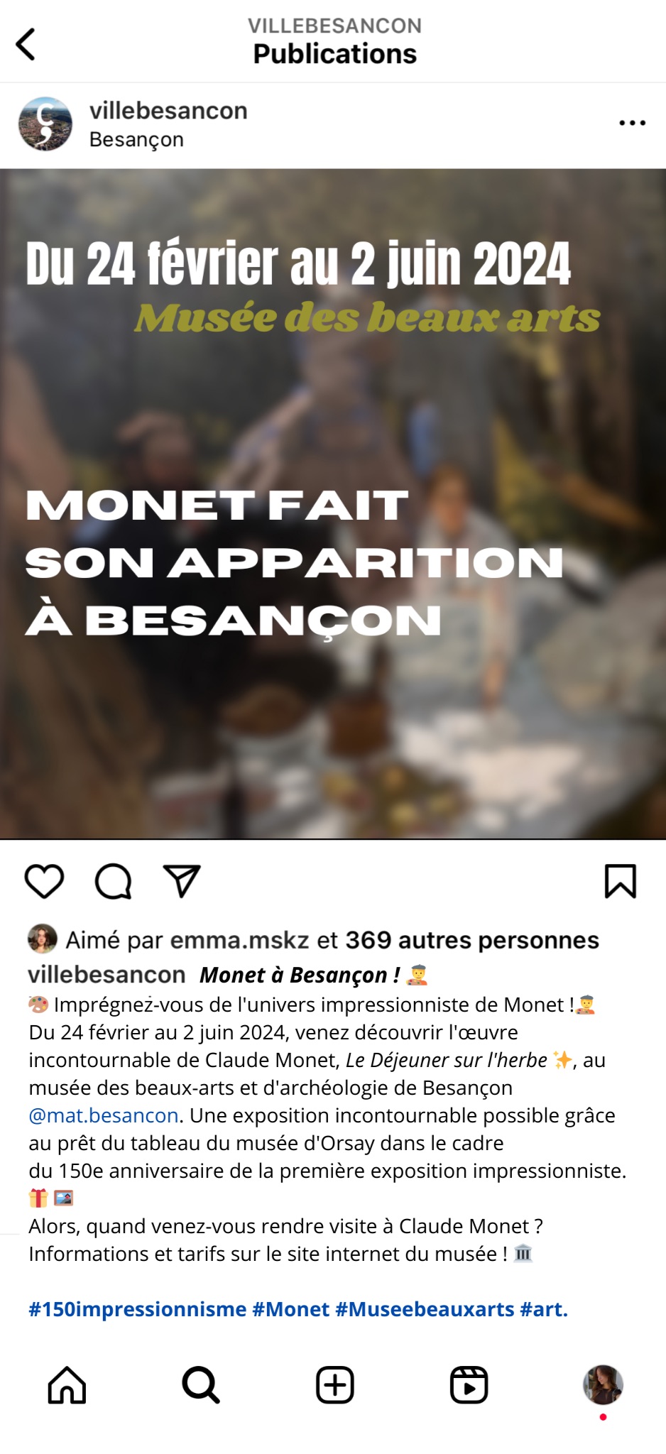Open the @mat.besancon mention
The image size is (666, 1454).
(104, 1115)
